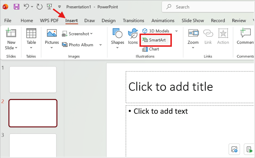Click the Pictures icon
Viewport: 255px width, 158px height.
(x=52, y=33)
